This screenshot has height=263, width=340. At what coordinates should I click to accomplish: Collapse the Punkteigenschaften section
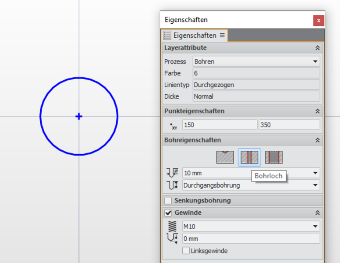point(318,111)
